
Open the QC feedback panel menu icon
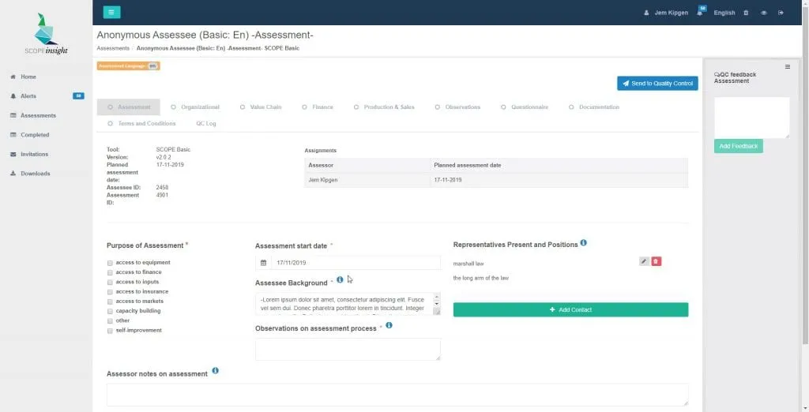pos(788,66)
